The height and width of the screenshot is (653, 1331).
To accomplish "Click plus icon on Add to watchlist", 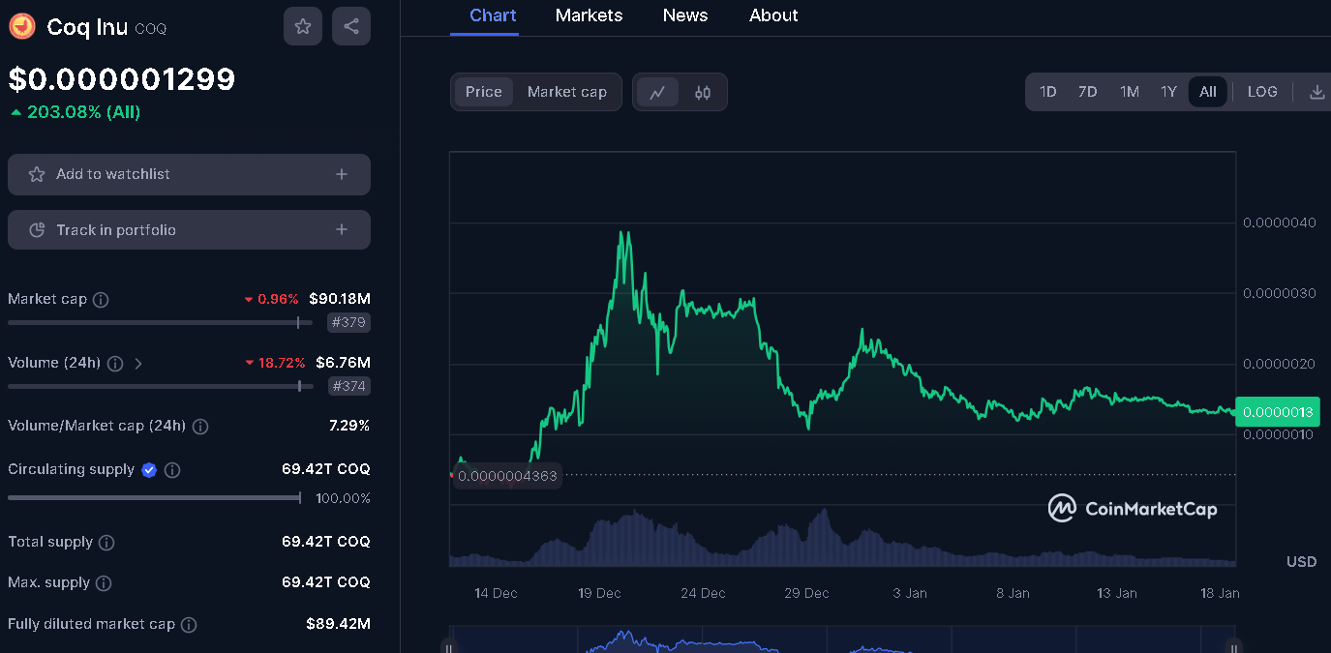I will click(342, 174).
